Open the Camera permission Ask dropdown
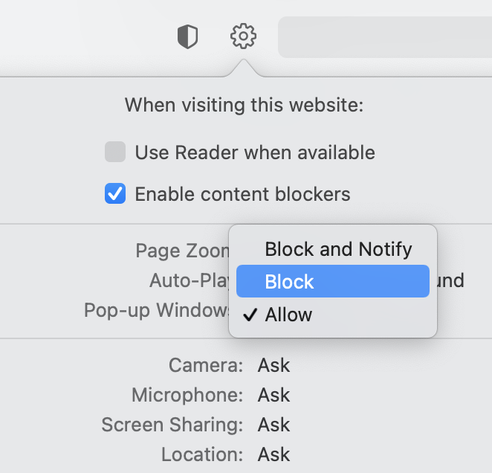Viewport: 492px width, 473px height. pyautogui.click(x=273, y=365)
